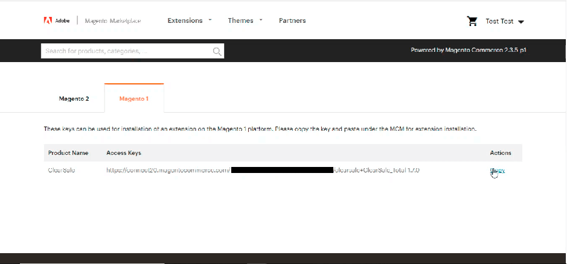Click the Actions column header
The image size is (567, 264).
[x=501, y=153]
